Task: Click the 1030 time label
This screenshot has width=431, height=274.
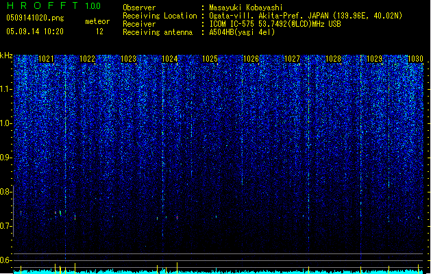Action: 415,59
